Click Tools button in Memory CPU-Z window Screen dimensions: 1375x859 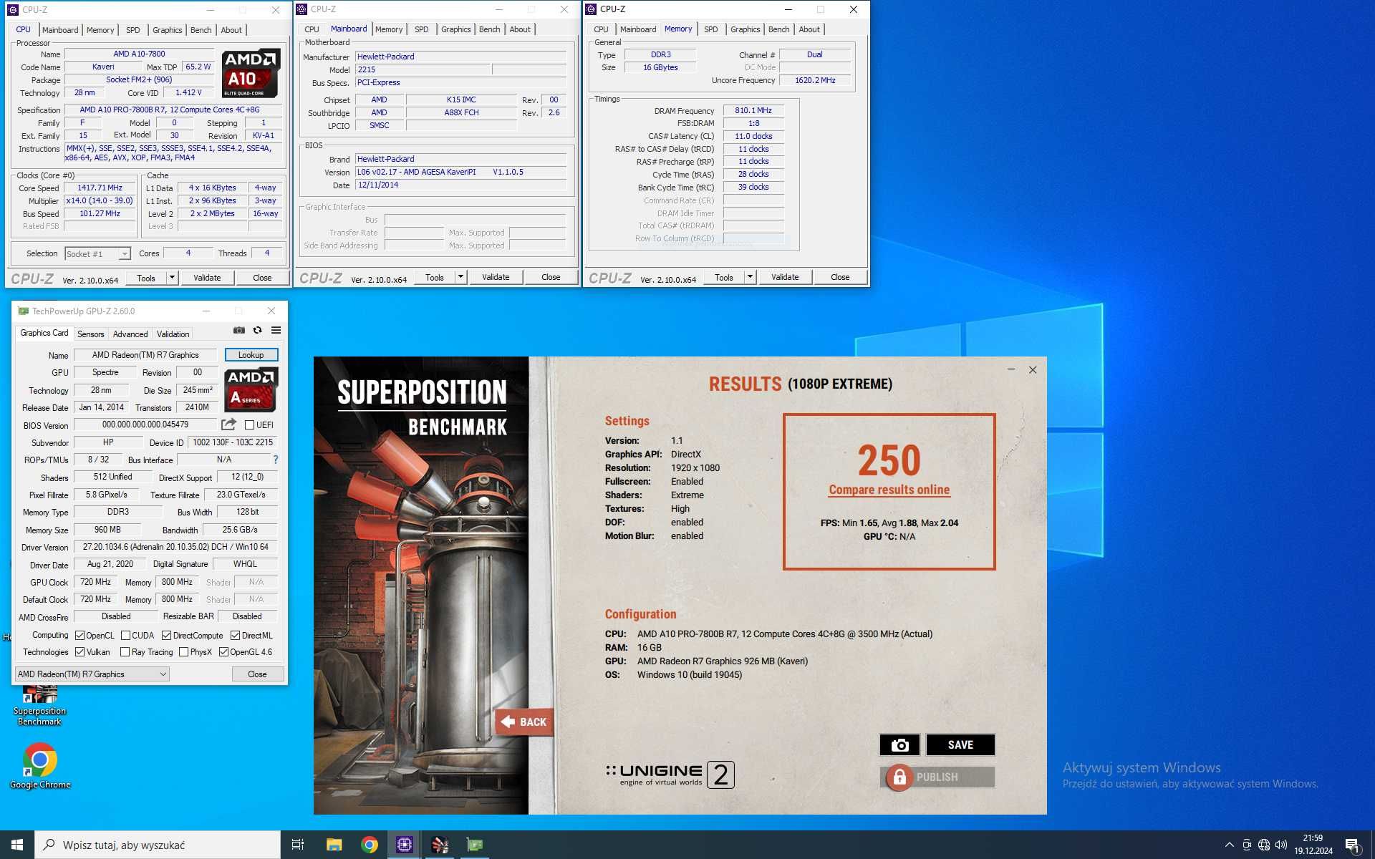click(x=724, y=277)
